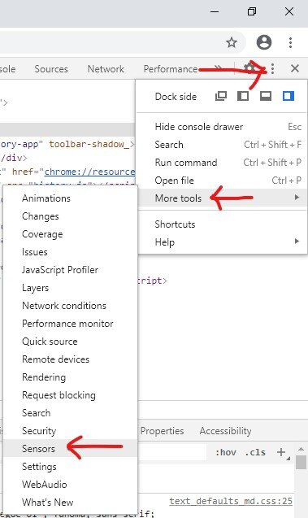Open the Changes tool

click(70, 216)
